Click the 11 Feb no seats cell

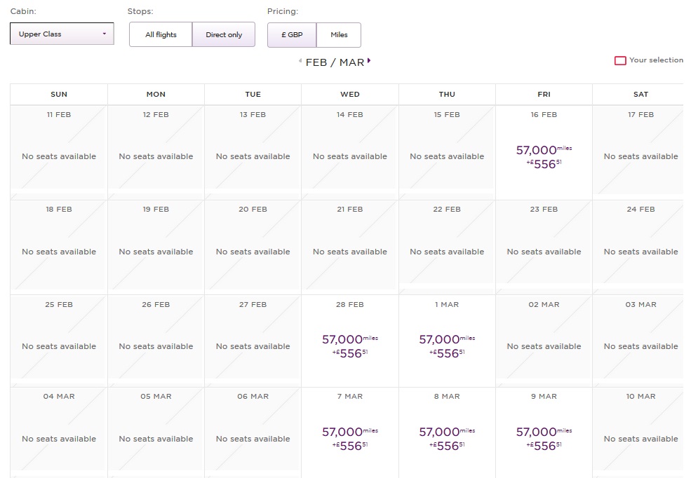[59, 156]
